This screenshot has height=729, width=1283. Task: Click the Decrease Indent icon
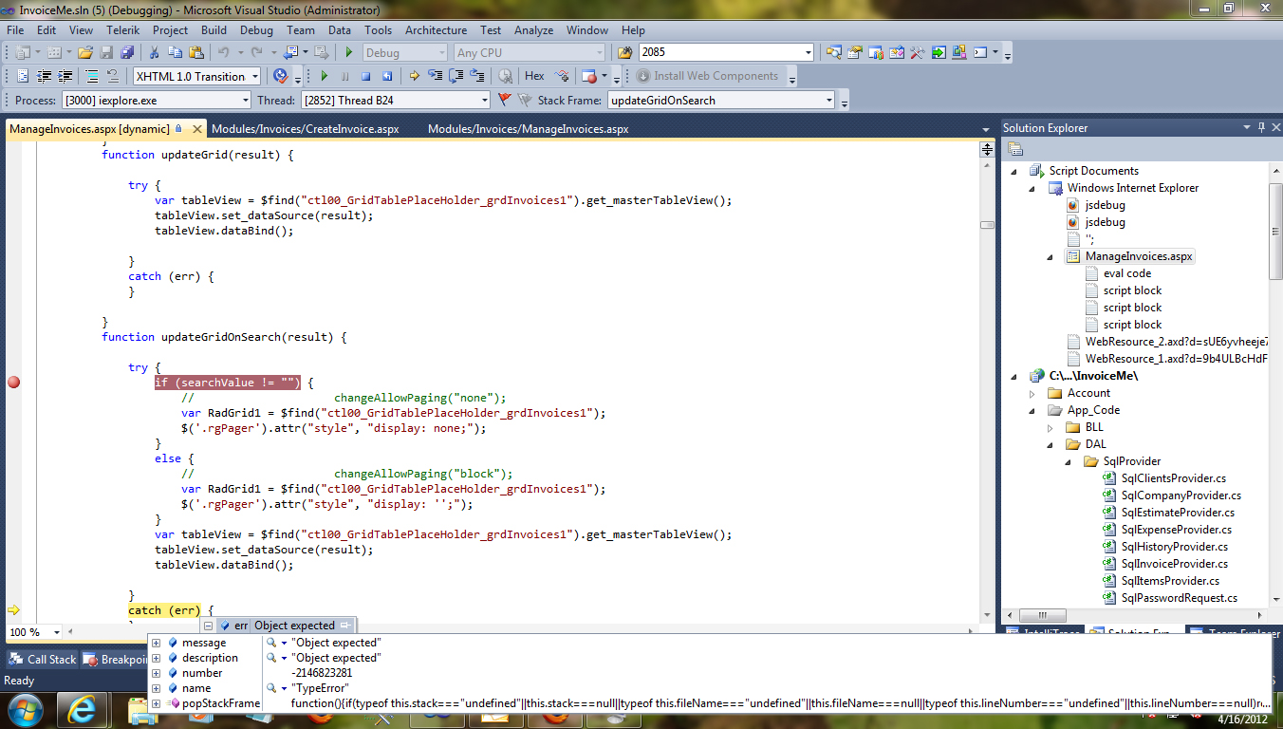point(44,77)
